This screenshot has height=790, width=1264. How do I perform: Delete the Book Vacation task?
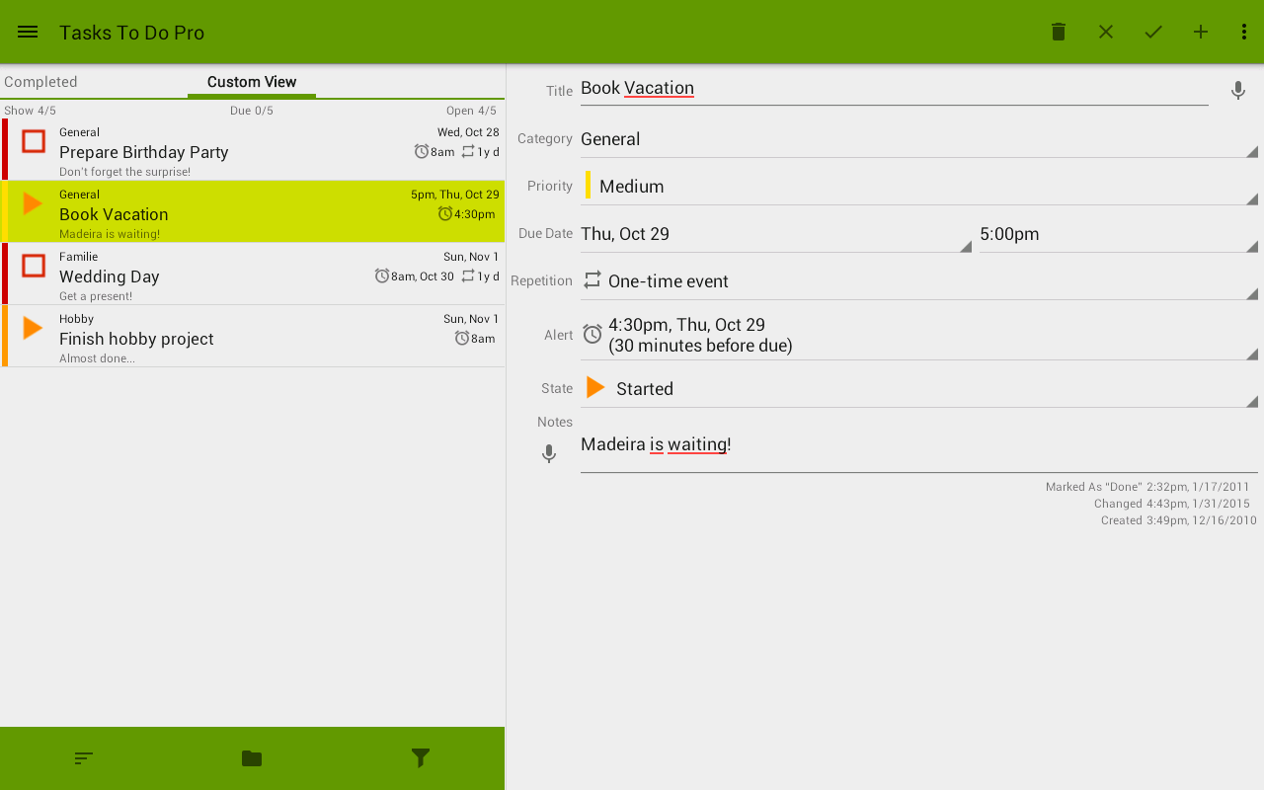[x=1058, y=31]
